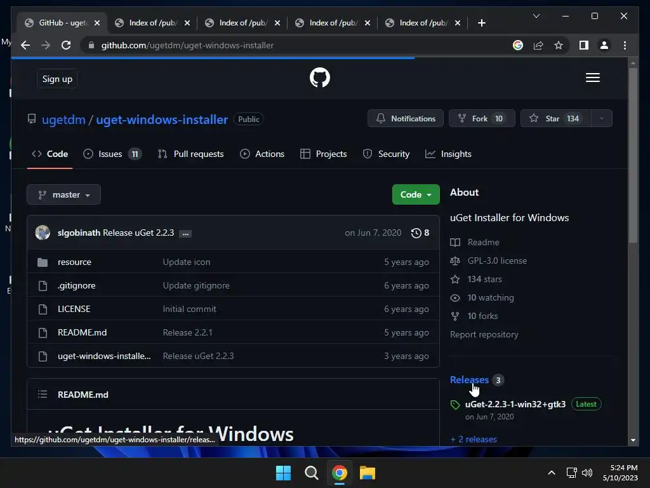The width and height of the screenshot is (650, 488).
Task: Toggle the Chrome side panel
Action: tap(584, 45)
